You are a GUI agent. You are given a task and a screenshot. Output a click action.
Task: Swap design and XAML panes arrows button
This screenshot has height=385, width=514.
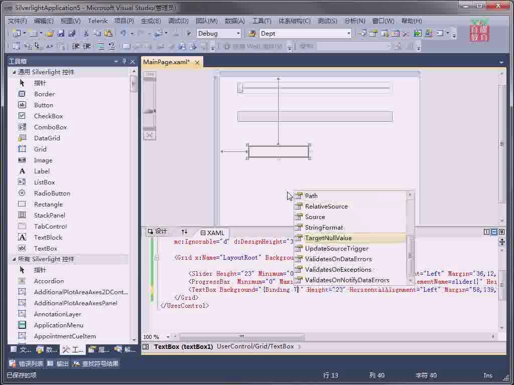coord(184,232)
